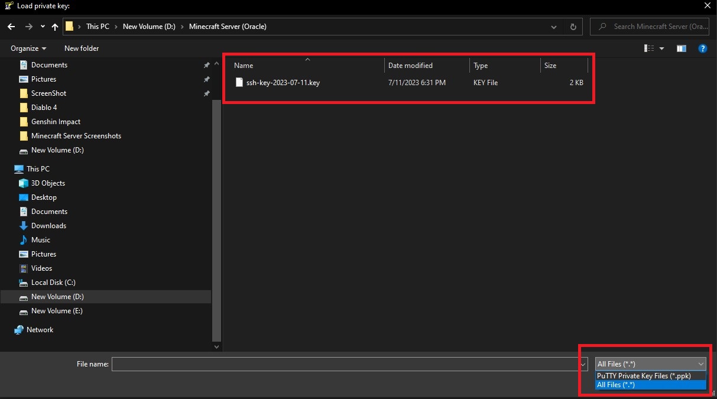Image resolution: width=717 pixels, height=399 pixels.
Task: Open the Downloads folder in sidebar
Action: click(x=48, y=226)
